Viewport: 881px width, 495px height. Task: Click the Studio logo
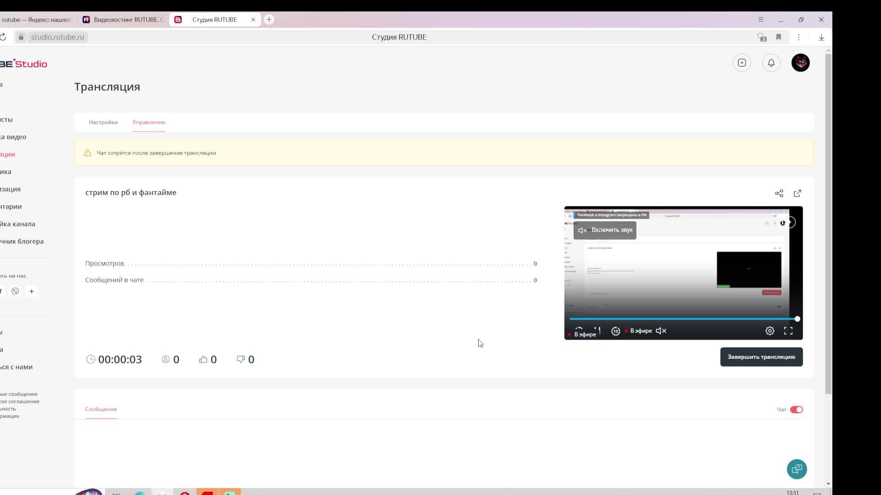pos(23,64)
